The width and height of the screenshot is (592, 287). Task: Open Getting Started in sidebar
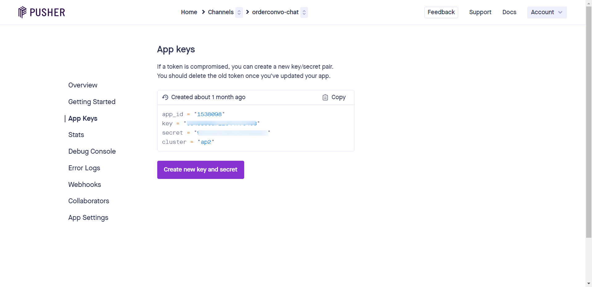click(x=92, y=102)
